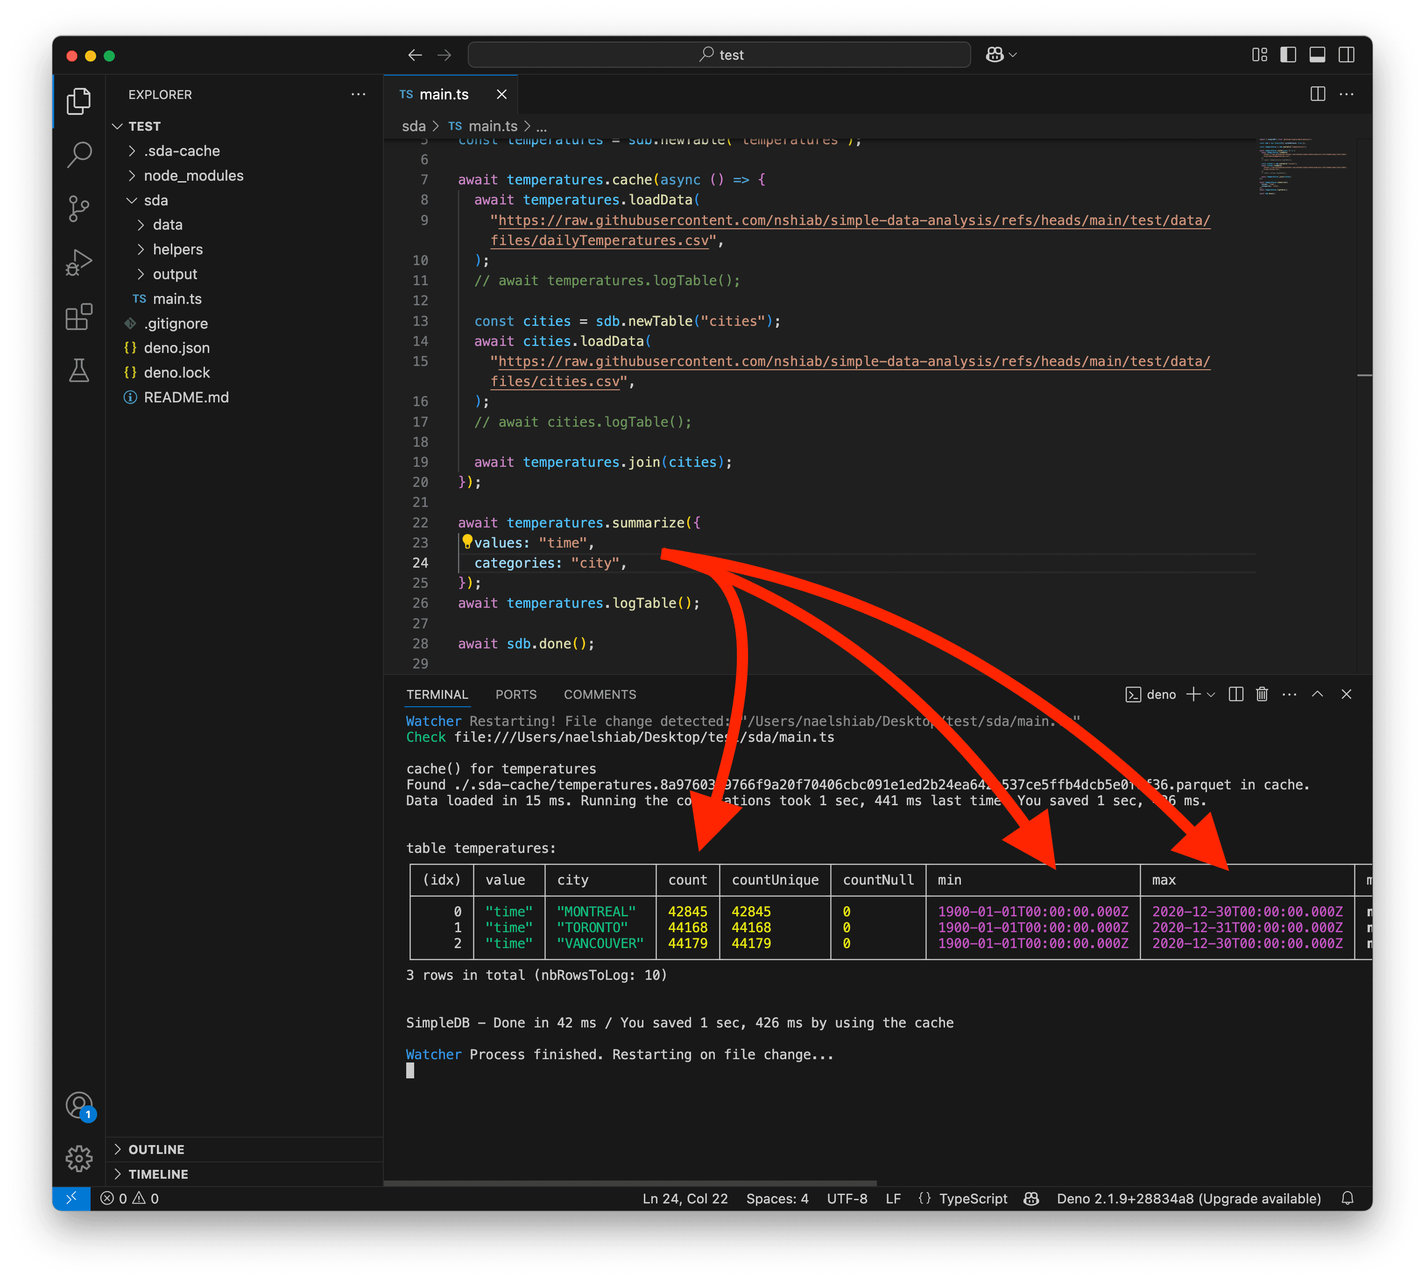This screenshot has width=1425, height=1280.
Task: Split the terminal pane
Action: 1236,694
